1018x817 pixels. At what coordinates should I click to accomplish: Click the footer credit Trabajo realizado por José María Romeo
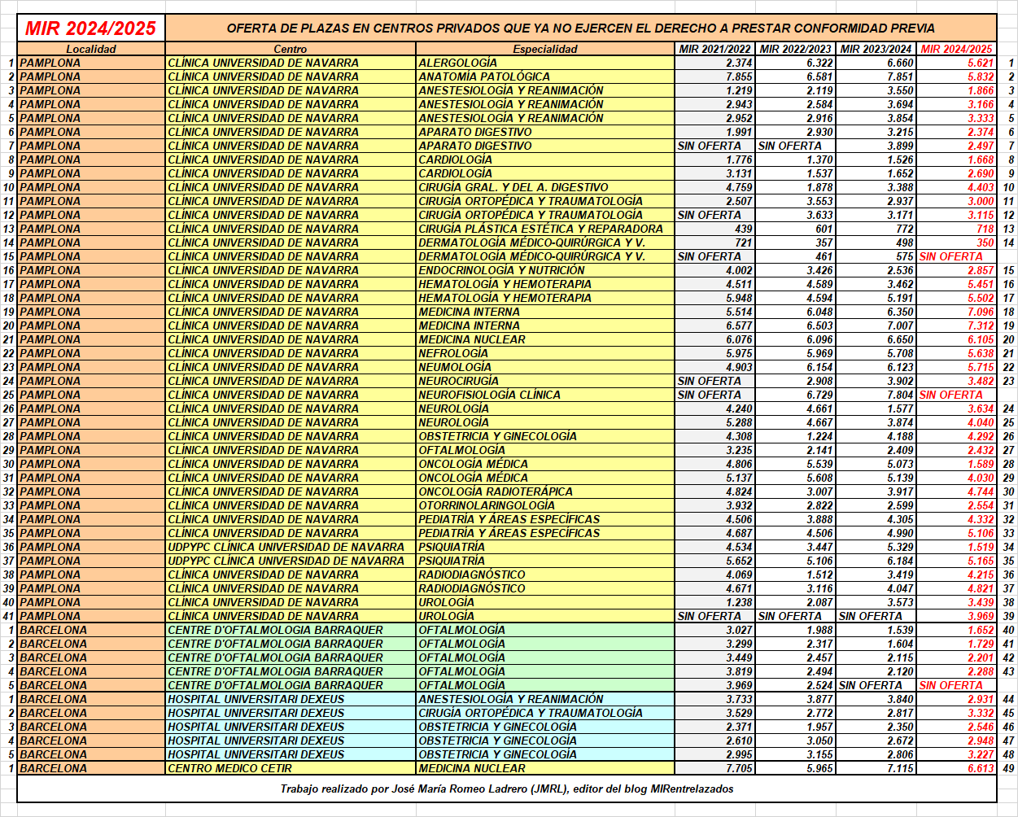(507, 789)
